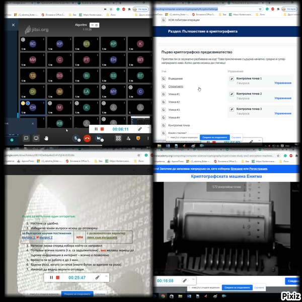Open Контролна точка lesson in list
The image size is (302, 302).
point(179,125)
